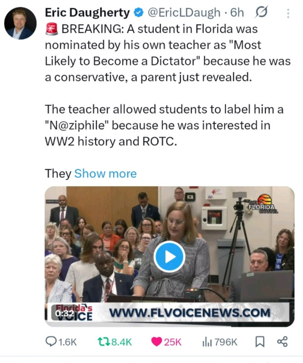Image resolution: width=303 pixels, height=363 pixels.
Task: Open Eric Daugherty's profile picture
Action: pos(20,23)
